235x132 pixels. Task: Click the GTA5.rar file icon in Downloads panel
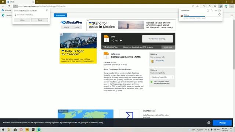(182, 16)
